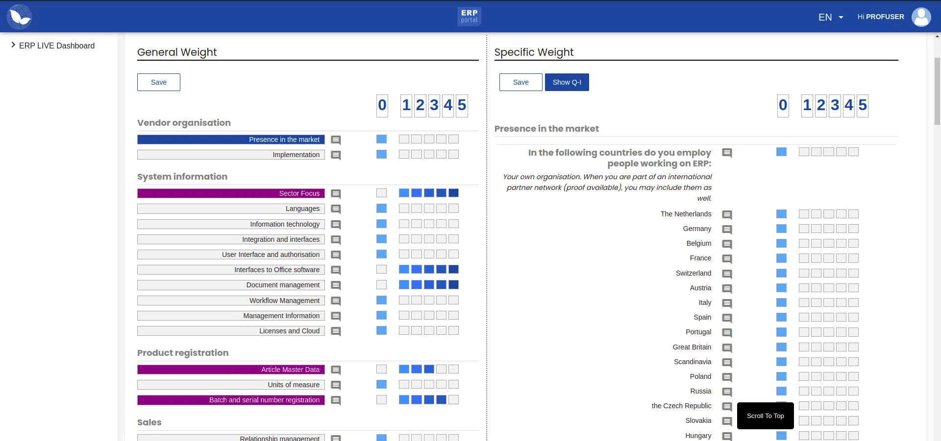Viewport: 941px width, 441px height.
Task: Select the Batch and serial number registration bar
Action: click(231, 400)
